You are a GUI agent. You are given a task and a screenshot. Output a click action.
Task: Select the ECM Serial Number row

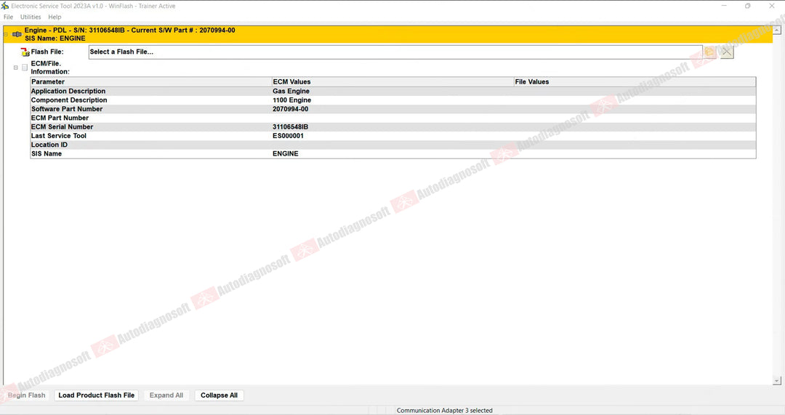pos(393,127)
